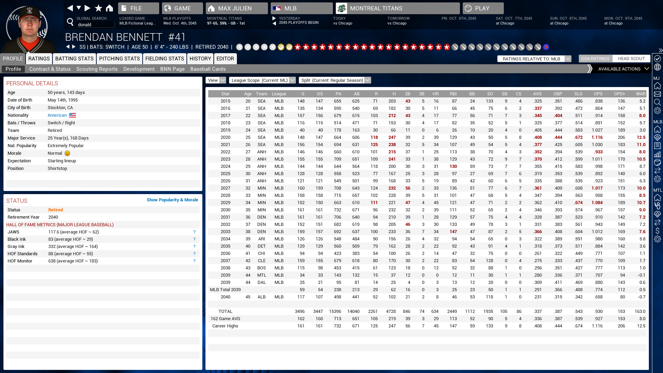
Task: Open the MTL finances dollar icon
Action: [x=657, y=231]
